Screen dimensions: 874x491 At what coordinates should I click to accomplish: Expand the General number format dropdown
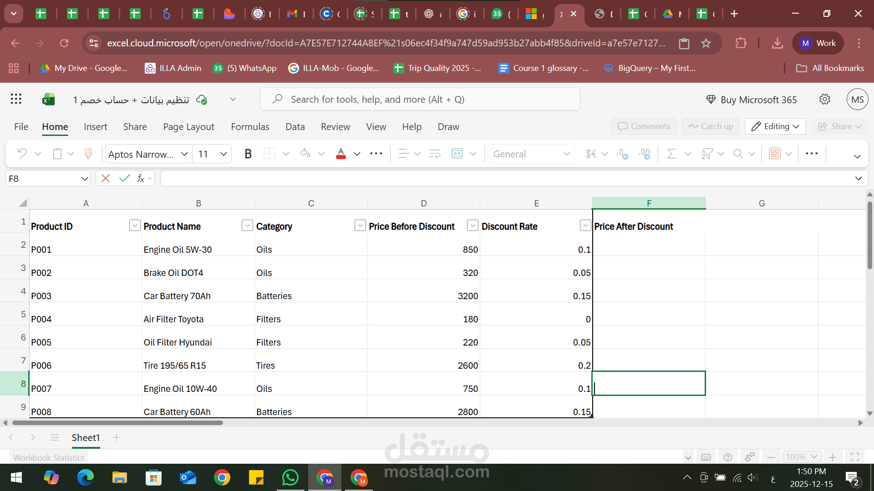566,154
